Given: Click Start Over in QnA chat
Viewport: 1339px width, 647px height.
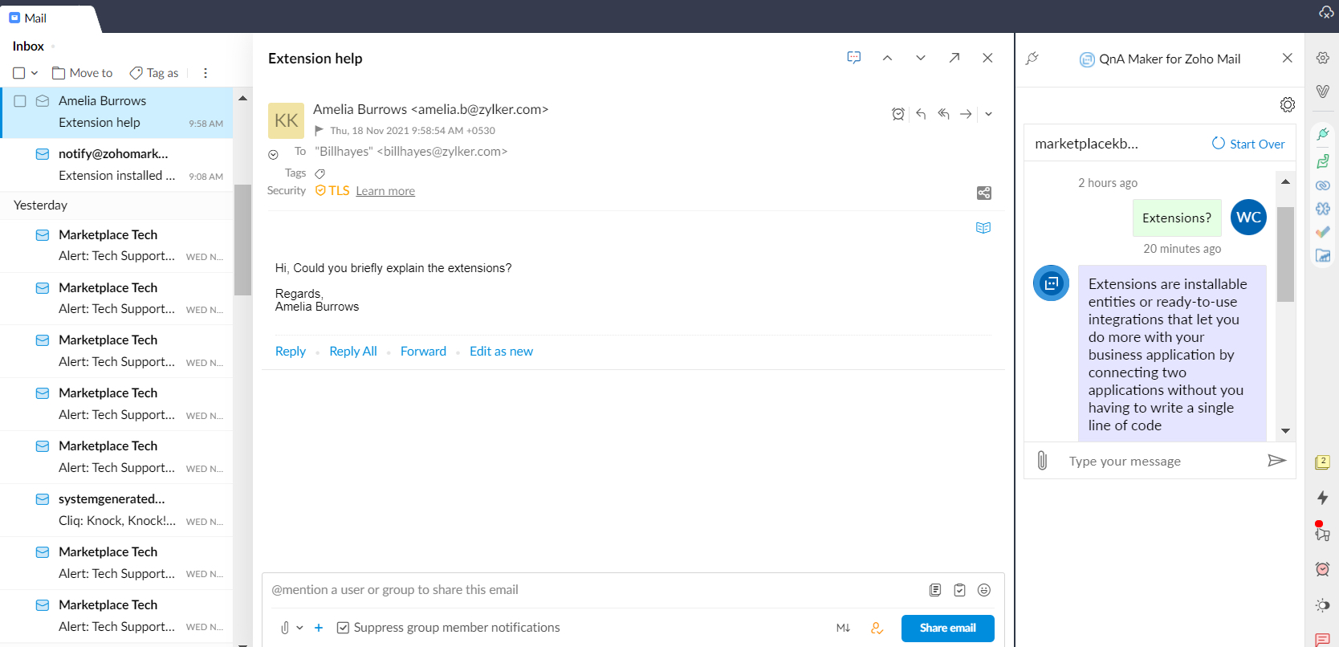Looking at the screenshot, I should 1248,144.
